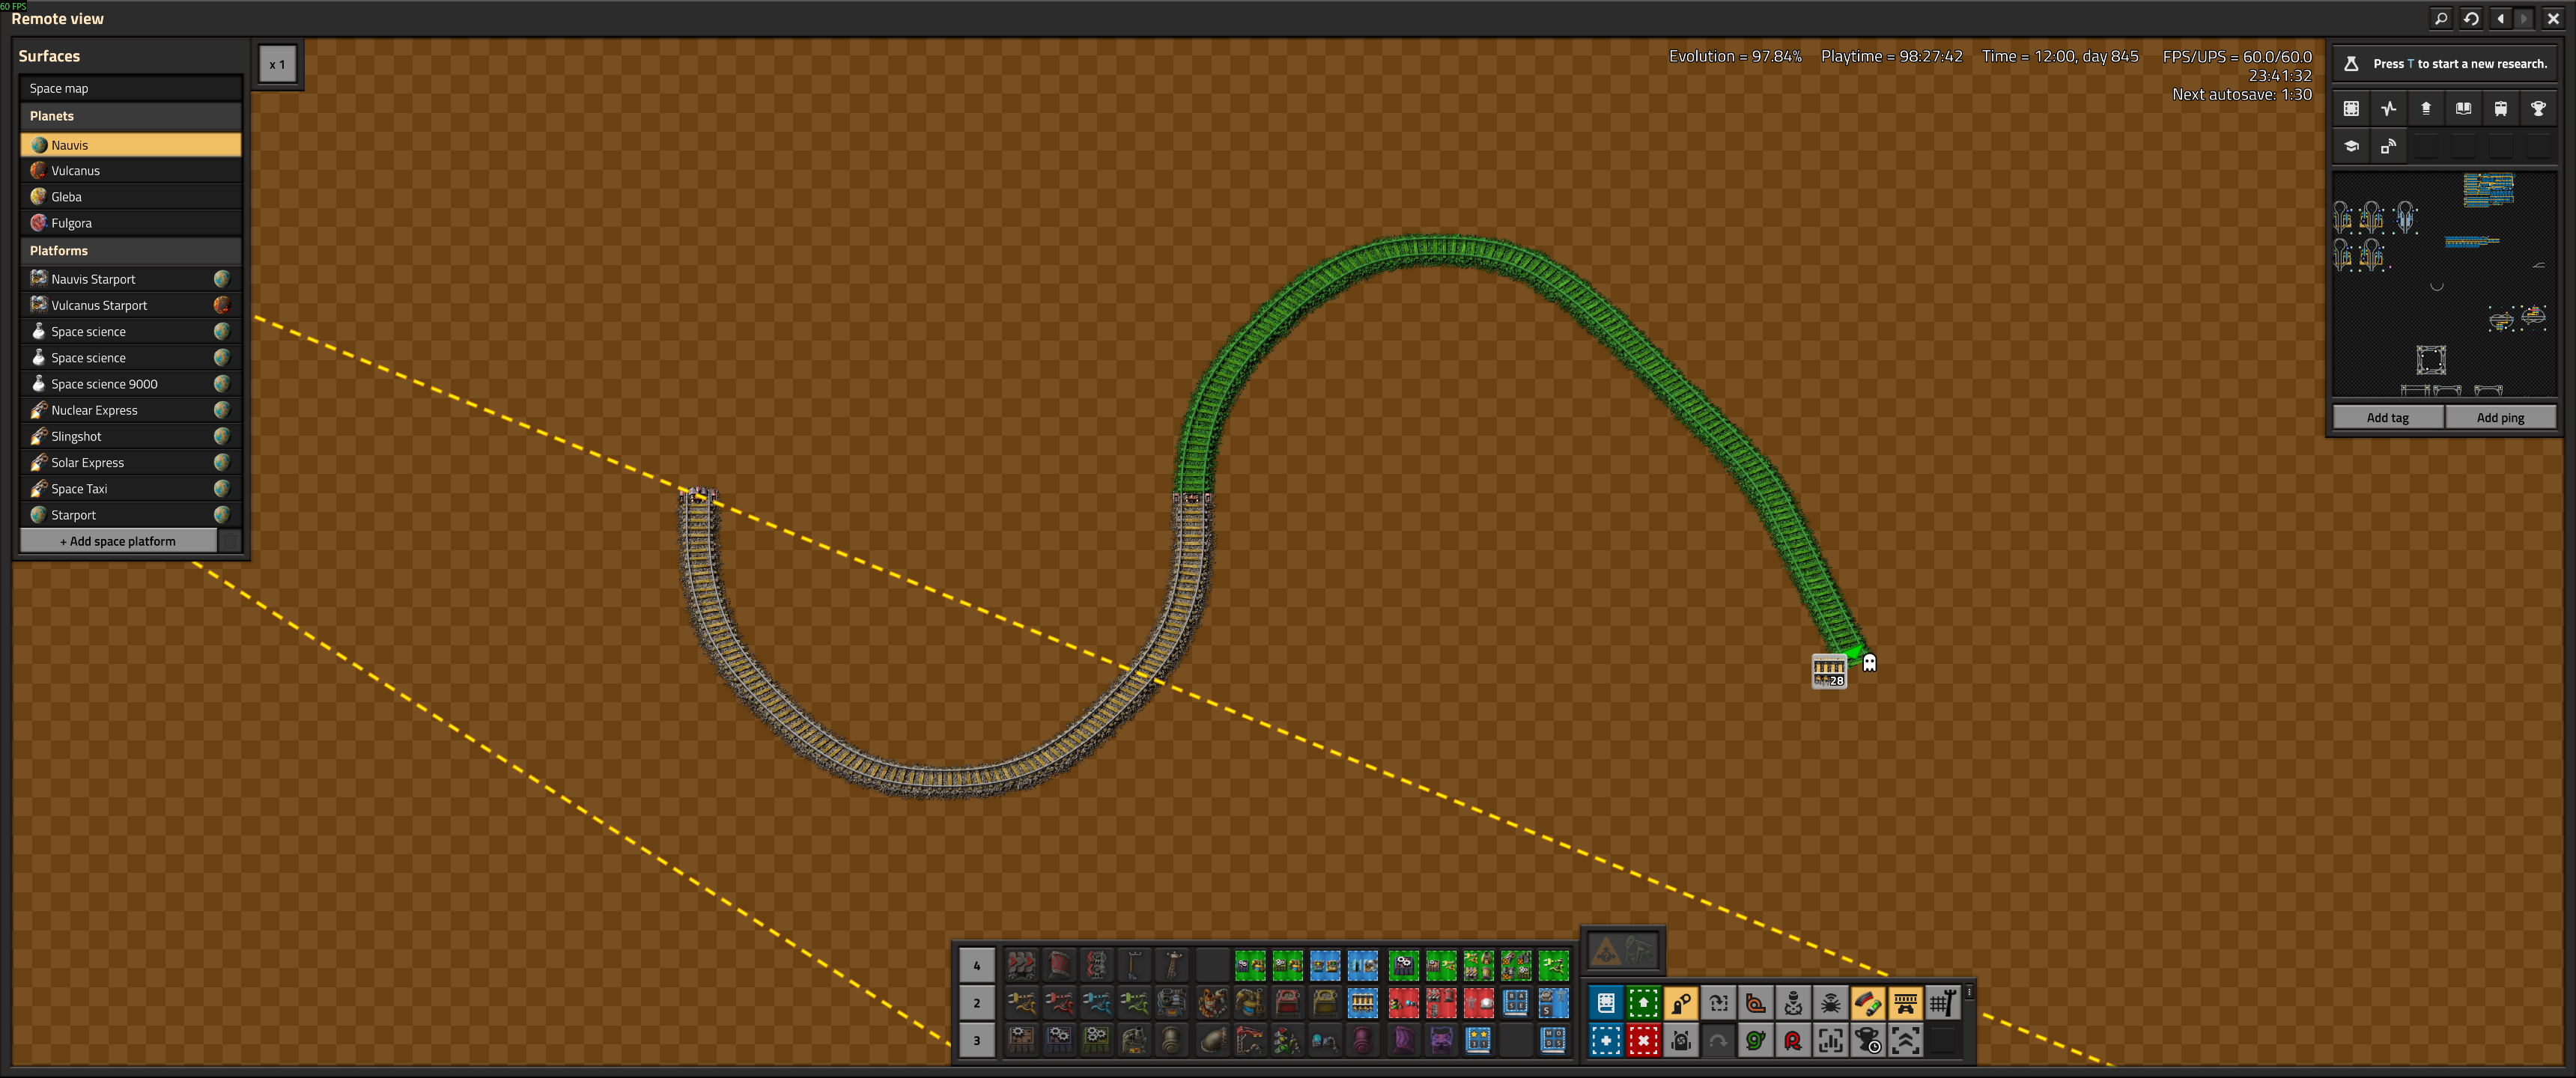Pick the express underground belt quickbar slot
The height and width of the screenshot is (1078, 2576).
(1059, 965)
